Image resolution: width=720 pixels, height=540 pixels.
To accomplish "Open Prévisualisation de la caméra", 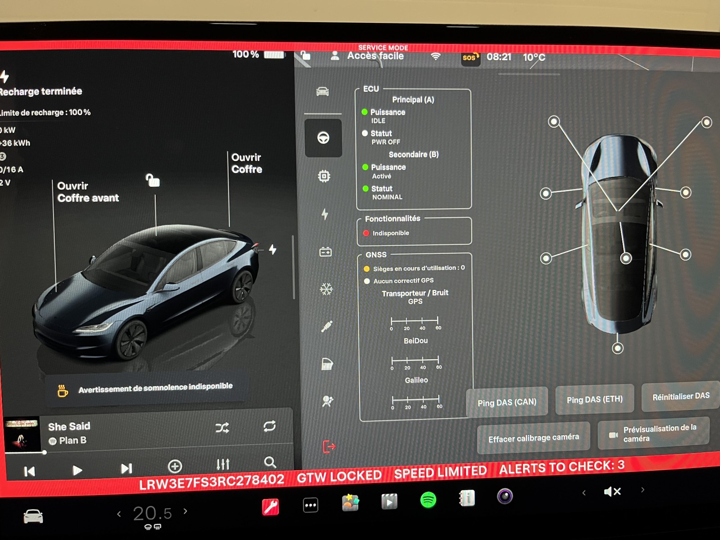I will tap(654, 433).
